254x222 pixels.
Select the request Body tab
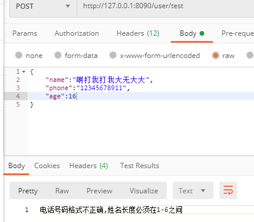(192, 33)
